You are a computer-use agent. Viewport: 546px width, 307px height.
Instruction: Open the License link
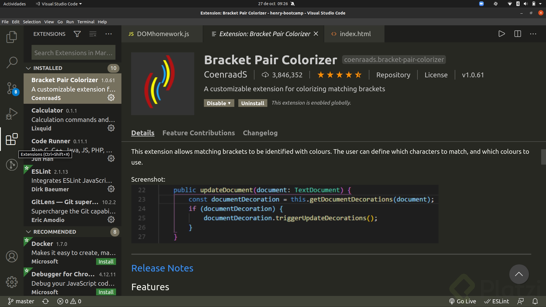(436, 75)
